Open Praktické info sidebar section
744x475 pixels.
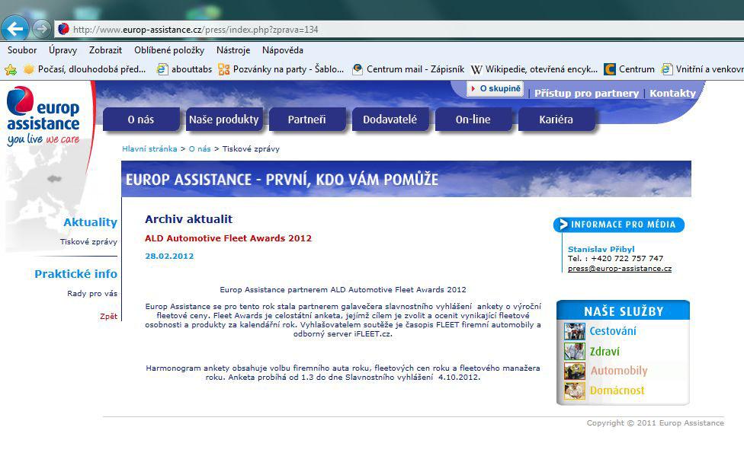coord(76,274)
